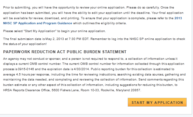The image size is (193, 117).
Task: Click the OMB control number 0915-0146 text
Action: click(26, 69)
